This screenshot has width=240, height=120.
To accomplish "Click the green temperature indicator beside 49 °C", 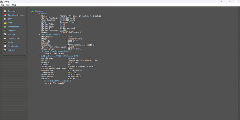I will point(75,72).
